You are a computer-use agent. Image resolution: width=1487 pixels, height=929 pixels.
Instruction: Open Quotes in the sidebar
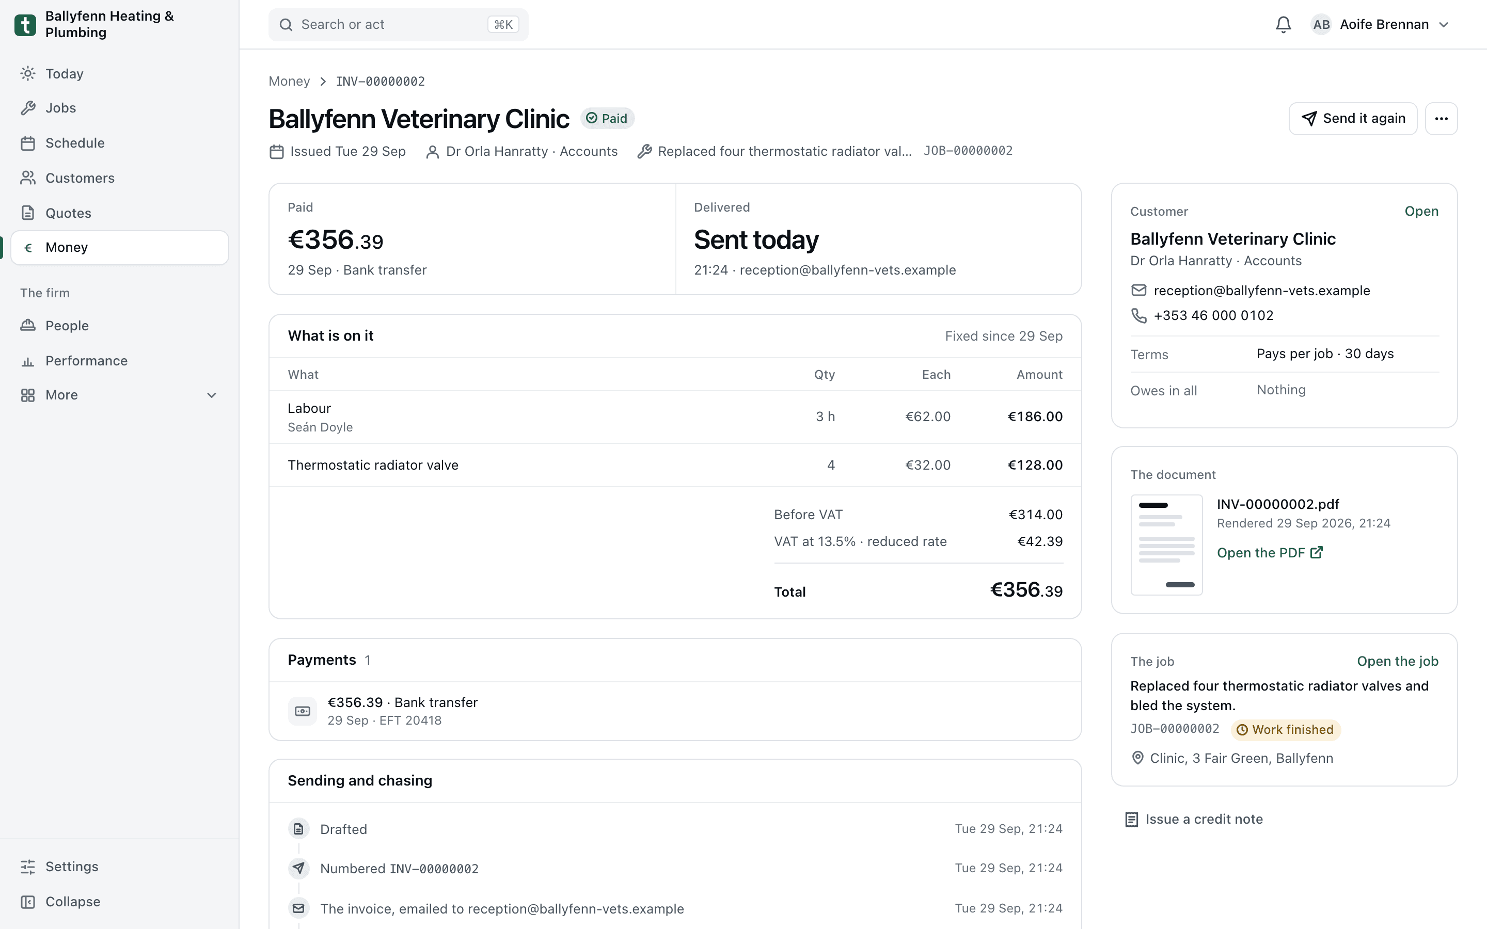[x=119, y=213]
